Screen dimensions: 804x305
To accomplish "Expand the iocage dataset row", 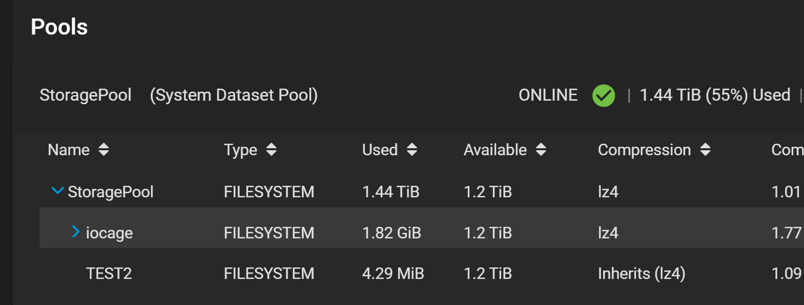I will pos(76,231).
